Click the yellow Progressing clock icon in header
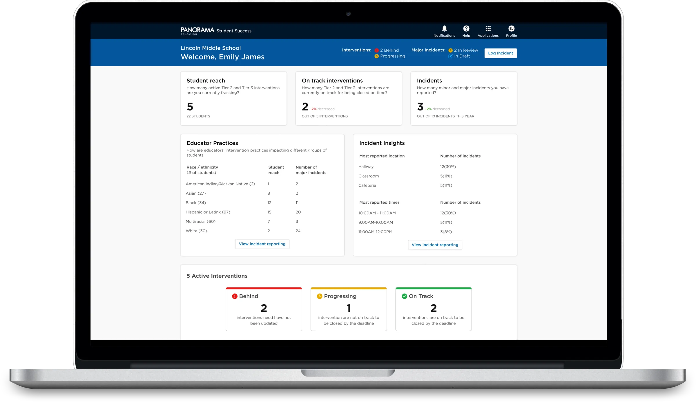Viewport: 696px width, 402px height. tap(376, 56)
